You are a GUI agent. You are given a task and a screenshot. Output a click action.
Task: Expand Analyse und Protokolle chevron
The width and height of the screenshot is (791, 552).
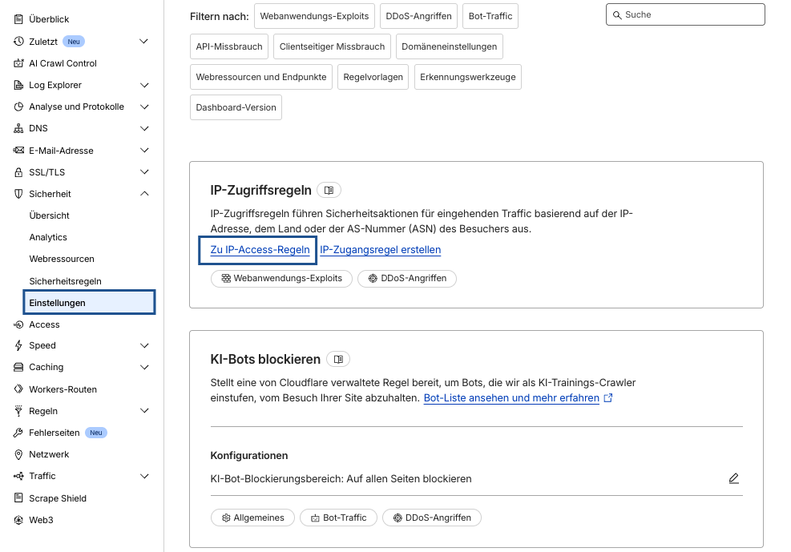[144, 107]
